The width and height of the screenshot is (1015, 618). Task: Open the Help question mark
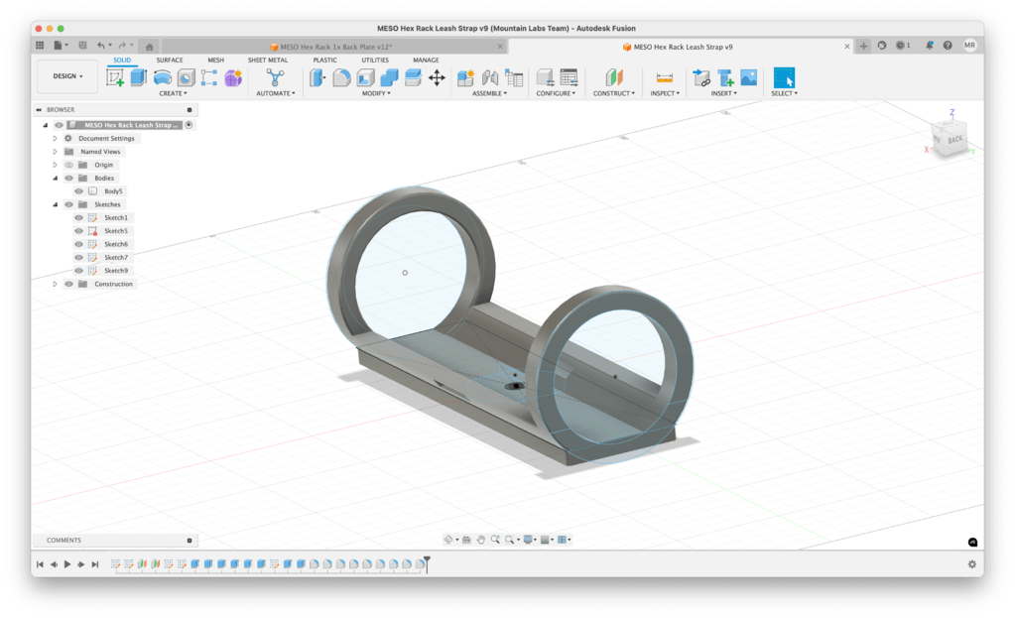click(x=948, y=46)
